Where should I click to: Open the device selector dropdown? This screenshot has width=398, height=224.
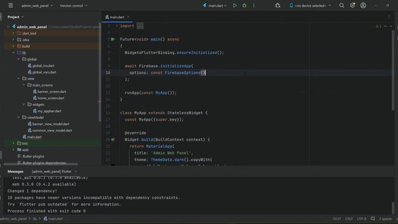click(310, 6)
